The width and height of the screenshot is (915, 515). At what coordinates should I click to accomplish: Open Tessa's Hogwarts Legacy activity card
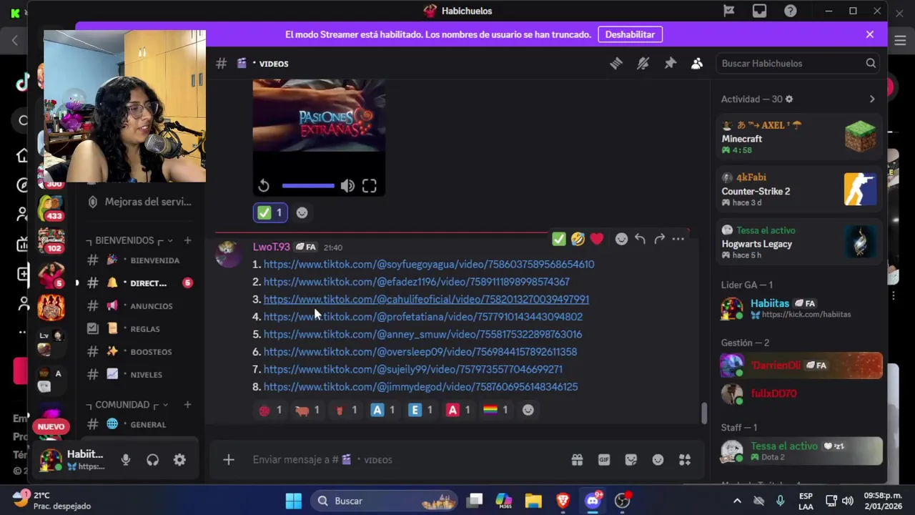[799, 242]
